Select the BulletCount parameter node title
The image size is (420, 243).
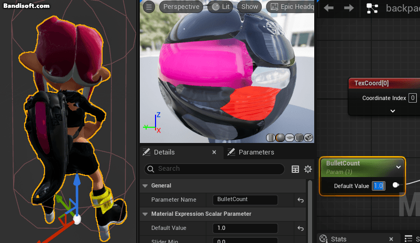[343, 163]
